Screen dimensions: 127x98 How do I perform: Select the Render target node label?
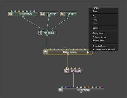(83, 90)
